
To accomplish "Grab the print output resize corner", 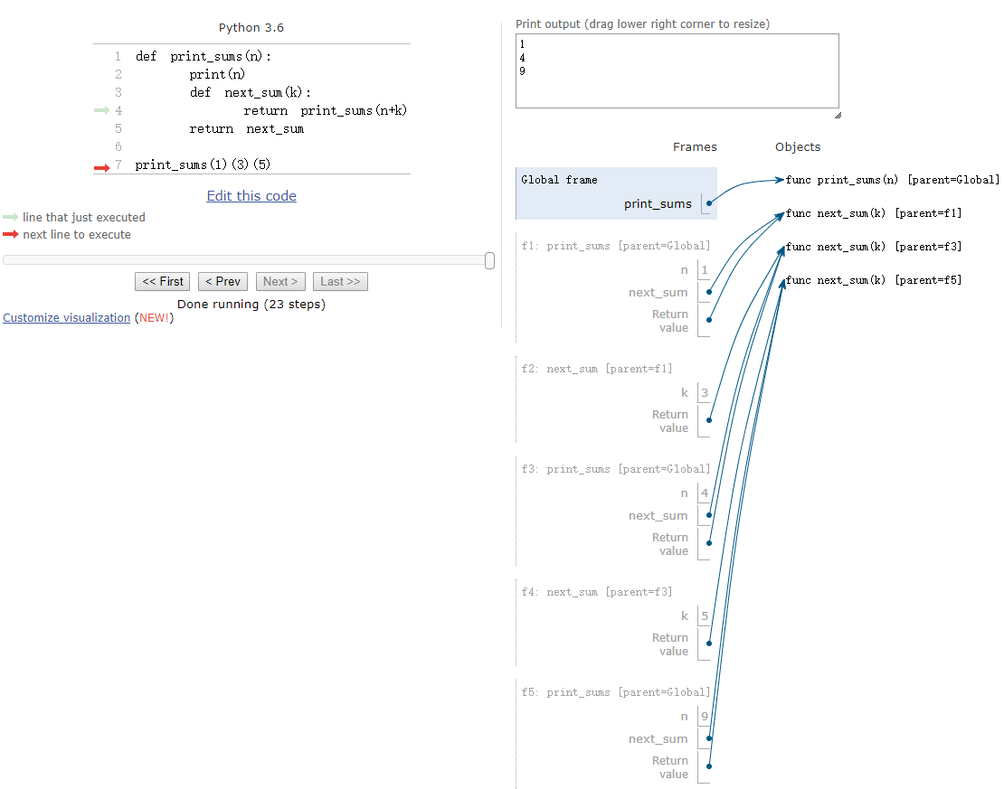I will 838,115.
